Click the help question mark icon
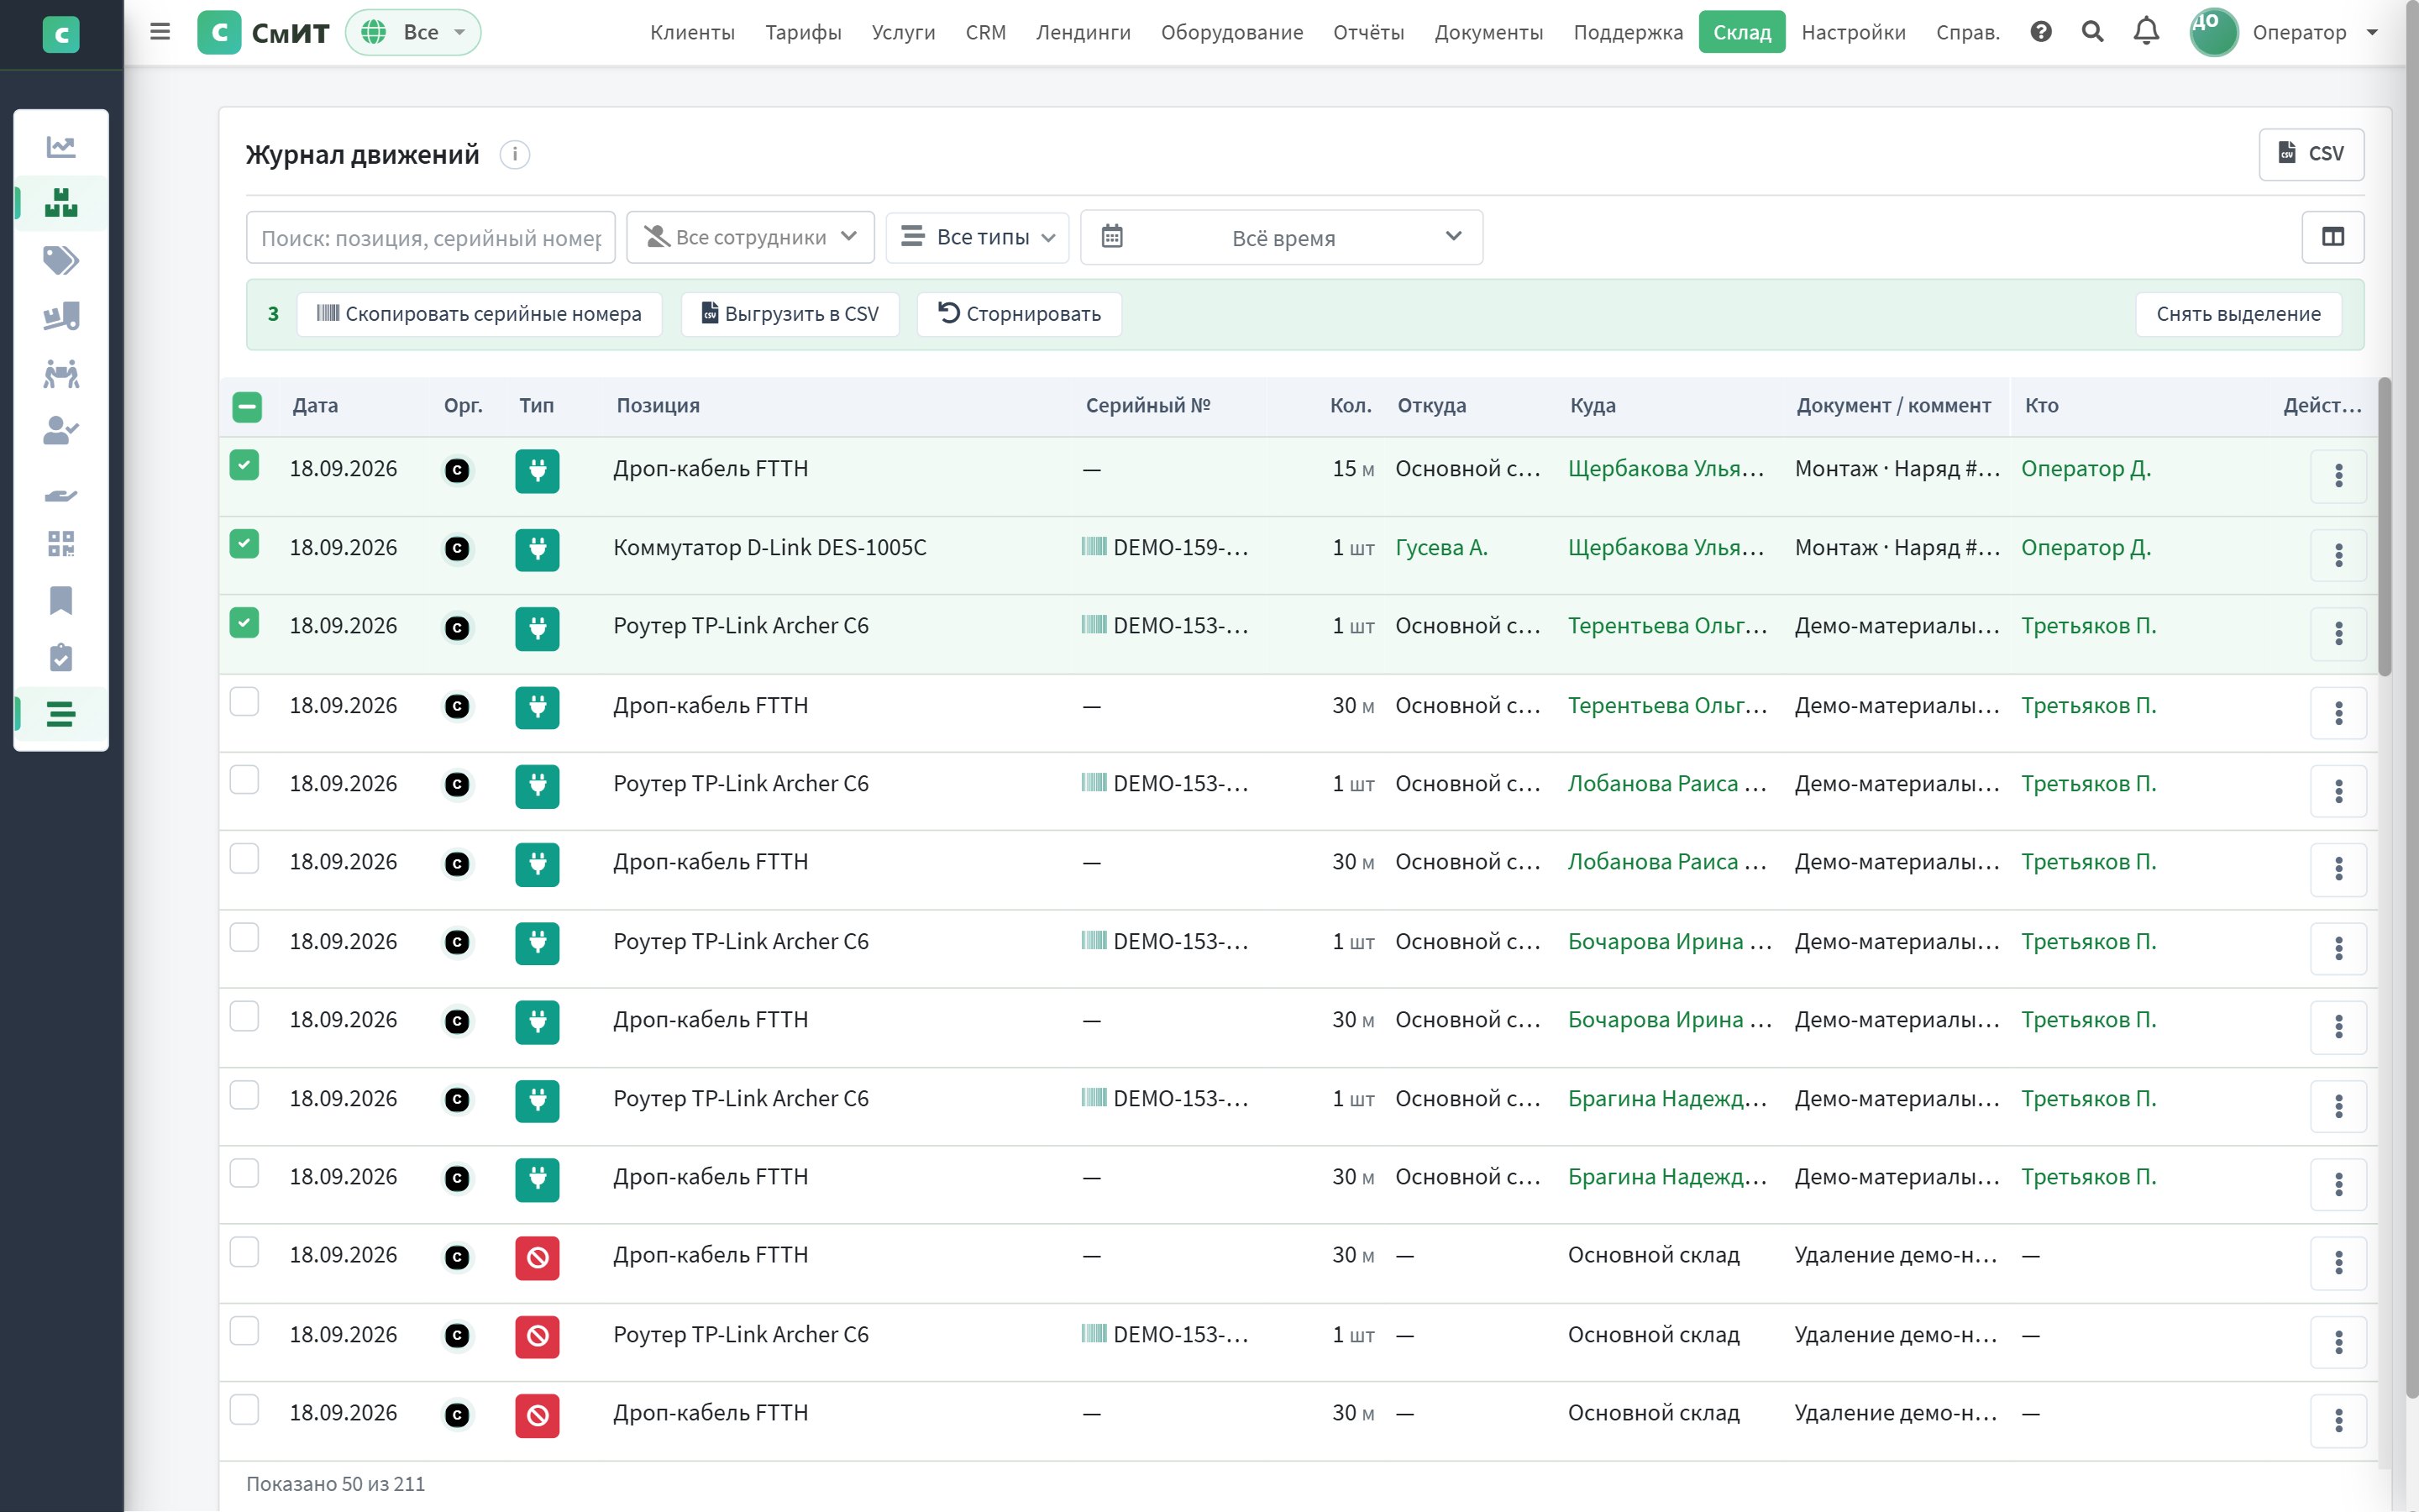The width and height of the screenshot is (2419, 1512). coord(2041,31)
